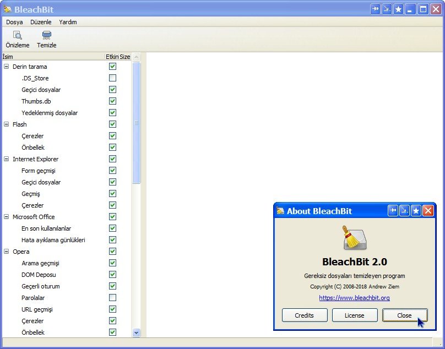445x349 pixels.
Task: Click the Etkin column header
Action: (x=112, y=57)
